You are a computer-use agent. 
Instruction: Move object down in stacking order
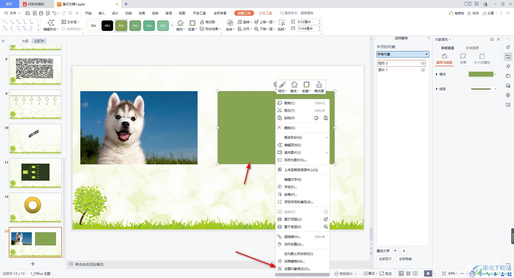point(404,251)
